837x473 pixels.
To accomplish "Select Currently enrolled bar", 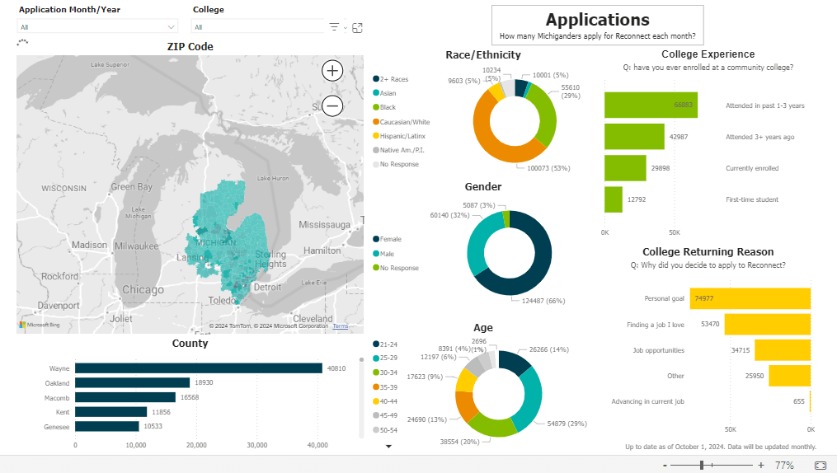I will click(x=625, y=168).
